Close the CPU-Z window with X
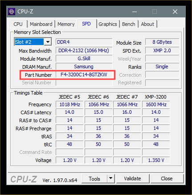Screen dimensions: 192x195 tap(175, 12)
